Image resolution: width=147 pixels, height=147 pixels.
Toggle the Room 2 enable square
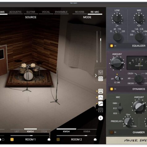click(58, 140)
